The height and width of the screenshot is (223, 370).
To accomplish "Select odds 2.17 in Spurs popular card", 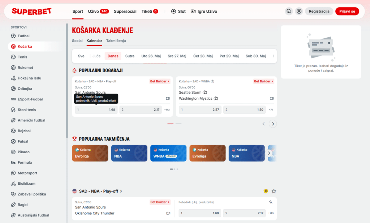I will pyautogui.click(x=141, y=110).
